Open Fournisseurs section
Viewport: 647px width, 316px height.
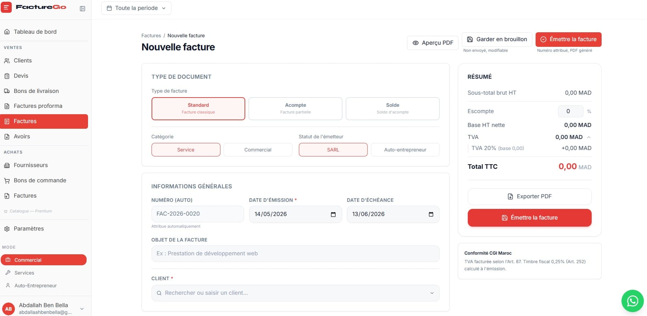click(44, 165)
